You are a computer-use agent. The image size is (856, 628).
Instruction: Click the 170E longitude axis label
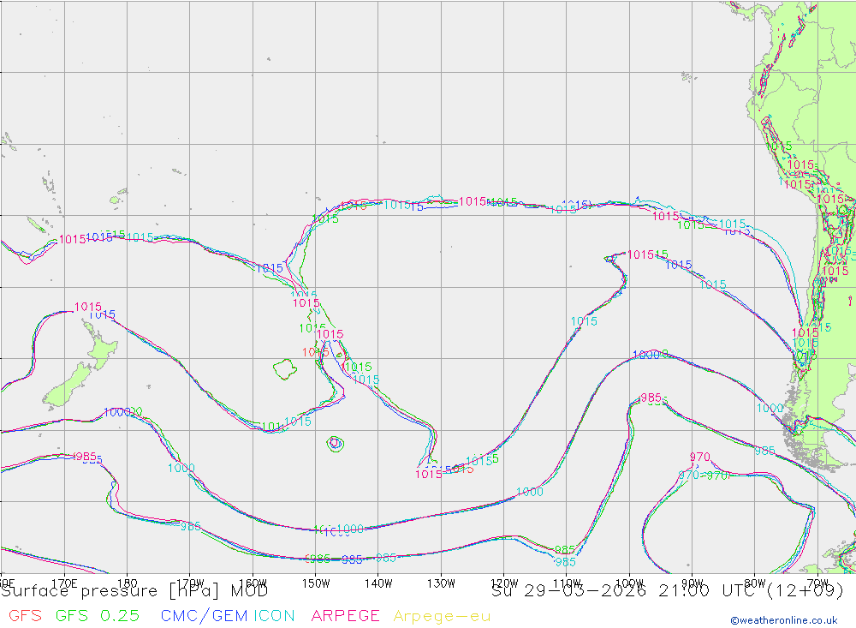click(x=64, y=583)
